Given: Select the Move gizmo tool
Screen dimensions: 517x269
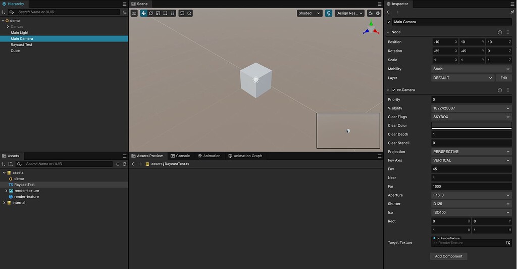Looking at the screenshot, I should tap(143, 13).
